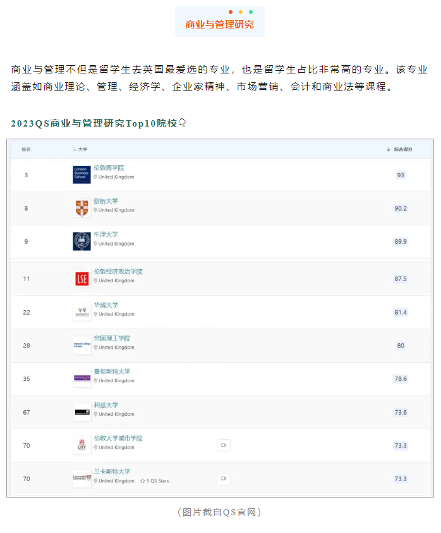Select score 87.5 for LSE
Viewport: 441px width, 533px height.
pos(401,279)
